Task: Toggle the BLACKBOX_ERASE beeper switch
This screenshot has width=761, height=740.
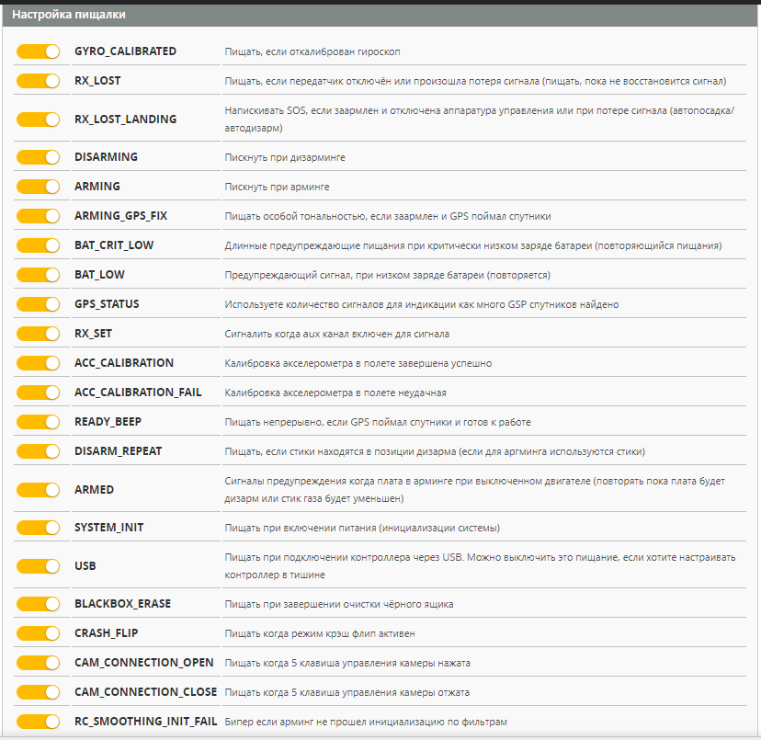Action: coord(38,604)
